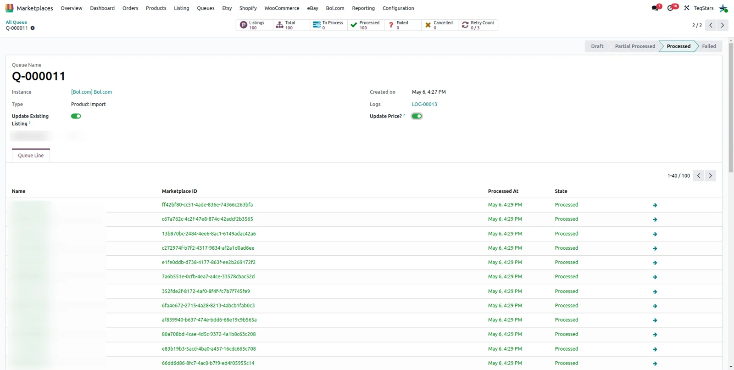Click the Failed 0 stat button
Viewport: 734px width, 370px height.
click(403, 25)
